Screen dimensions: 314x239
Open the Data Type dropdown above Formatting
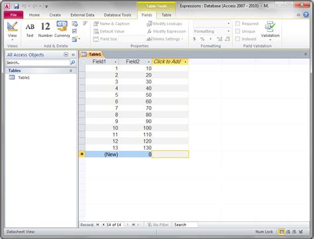(x=229, y=24)
